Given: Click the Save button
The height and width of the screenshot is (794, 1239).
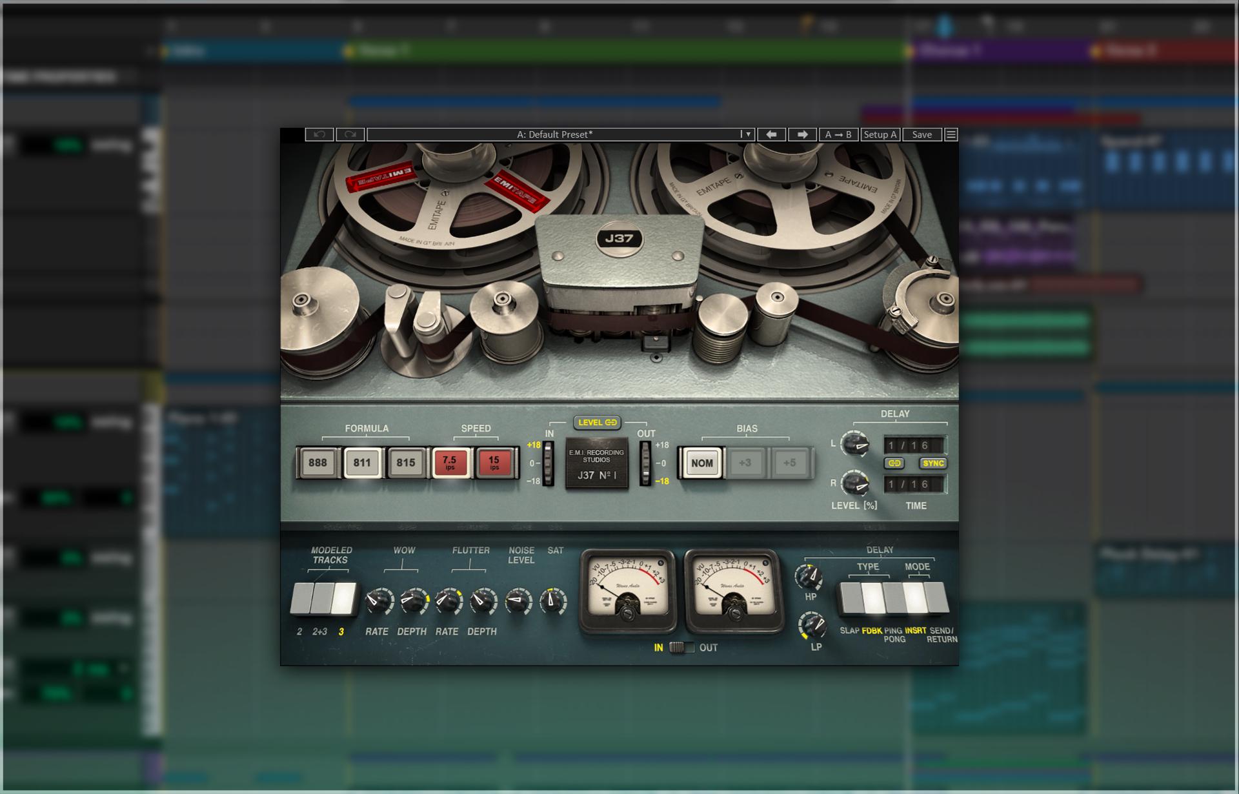Looking at the screenshot, I should [x=922, y=134].
